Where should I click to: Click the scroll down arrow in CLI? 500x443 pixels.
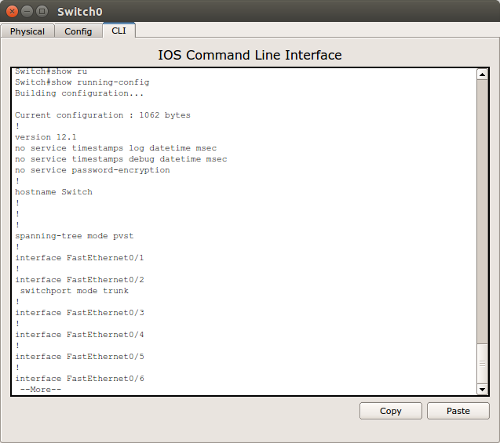point(482,390)
